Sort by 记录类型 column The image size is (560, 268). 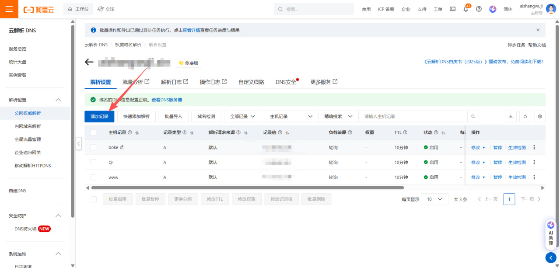(x=191, y=132)
